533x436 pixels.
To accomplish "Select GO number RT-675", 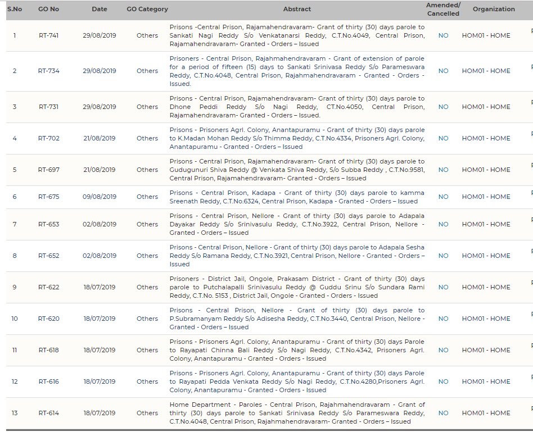I will (48, 197).
